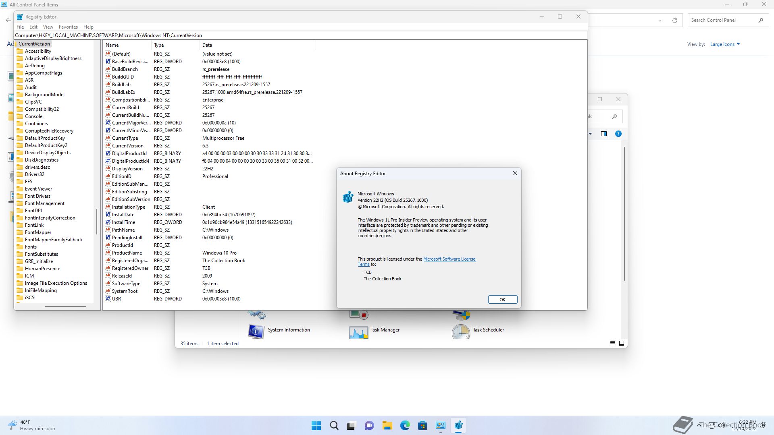Open File Explorer from the taskbar
774x435 pixels.
click(387, 425)
